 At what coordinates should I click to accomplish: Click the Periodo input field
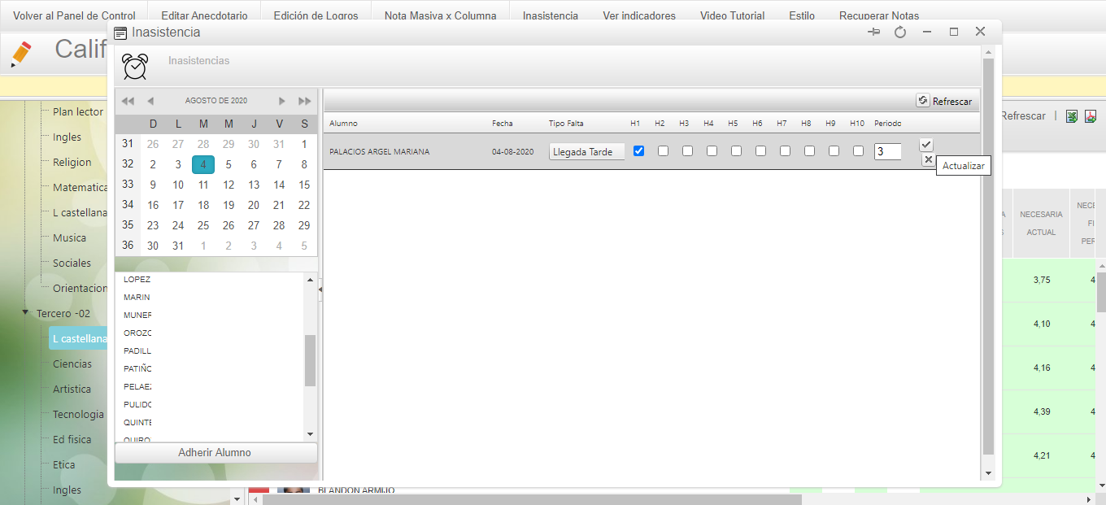click(887, 151)
